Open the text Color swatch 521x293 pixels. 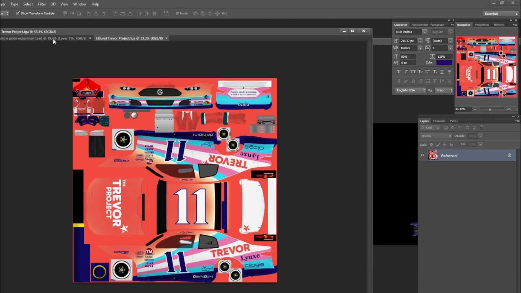pyautogui.click(x=444, y=63)
